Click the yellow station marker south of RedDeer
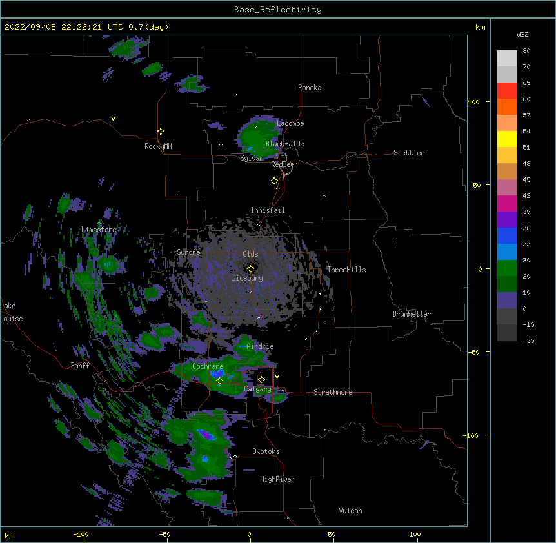 tap(275, 181)
